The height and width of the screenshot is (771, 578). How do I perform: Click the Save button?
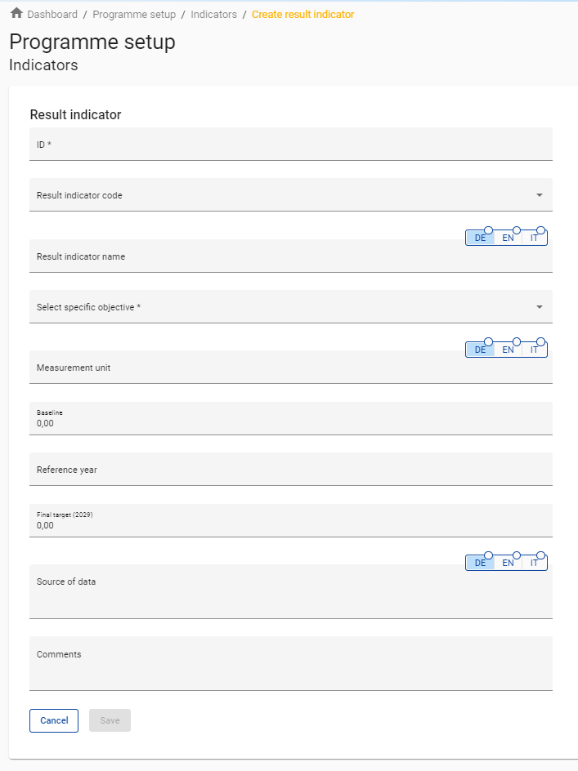110,720
